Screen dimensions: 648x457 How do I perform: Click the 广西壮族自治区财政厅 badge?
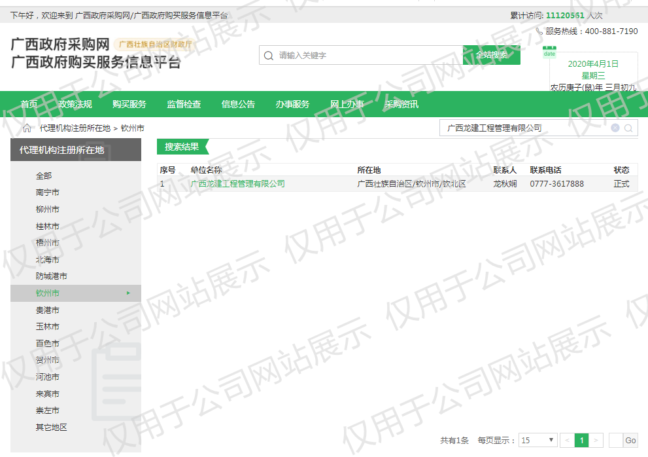pyautogui.click(x=156, y=45)
